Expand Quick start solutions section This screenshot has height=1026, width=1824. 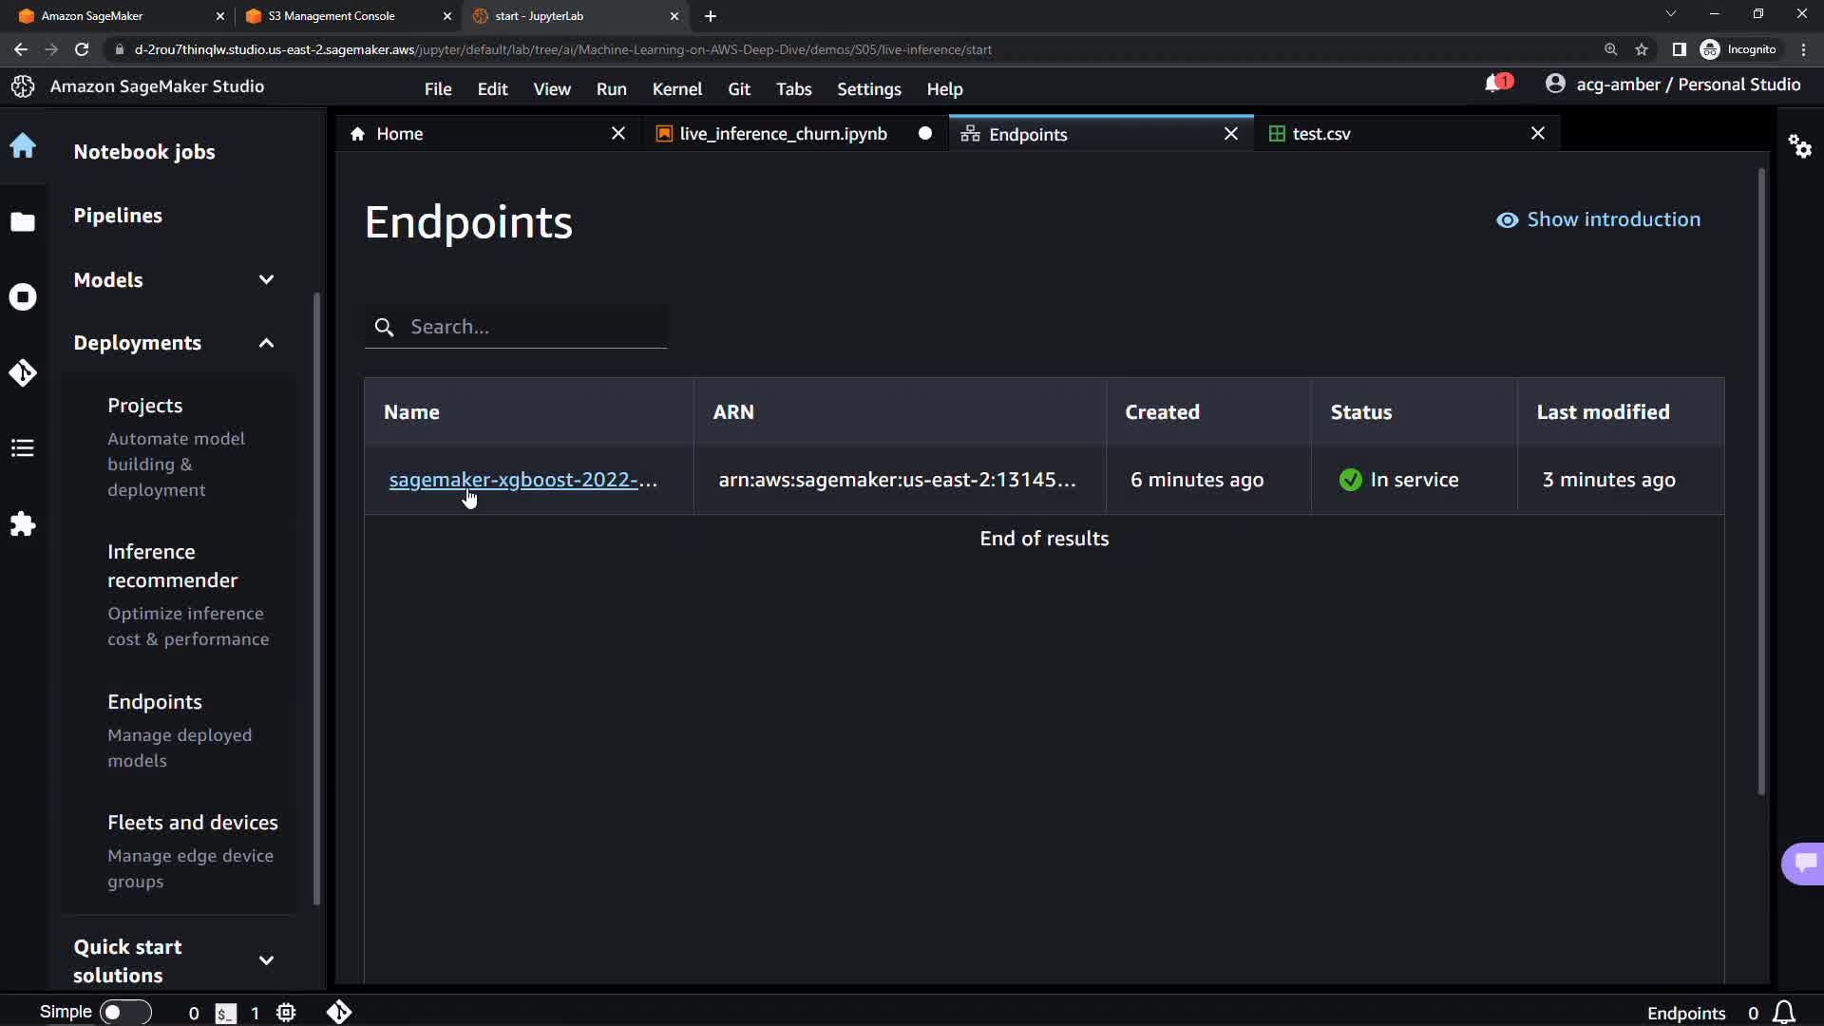[x=266, y=960]
